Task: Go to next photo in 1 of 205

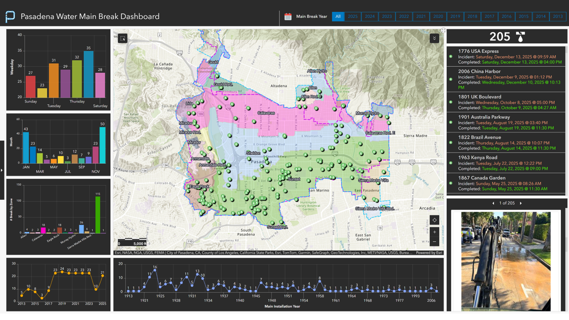Action: (521, 203)
